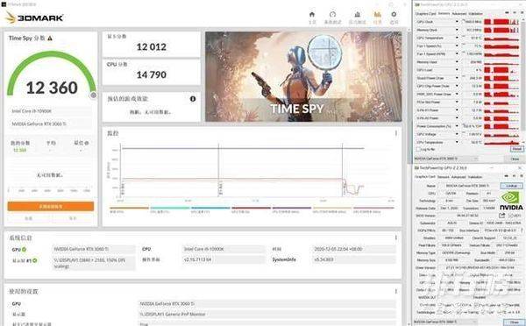Open the Memory Clock sensor dropdown arrow
Image resolution: width=526 pixels, height=326 pixels.
[x=457, y=30]
